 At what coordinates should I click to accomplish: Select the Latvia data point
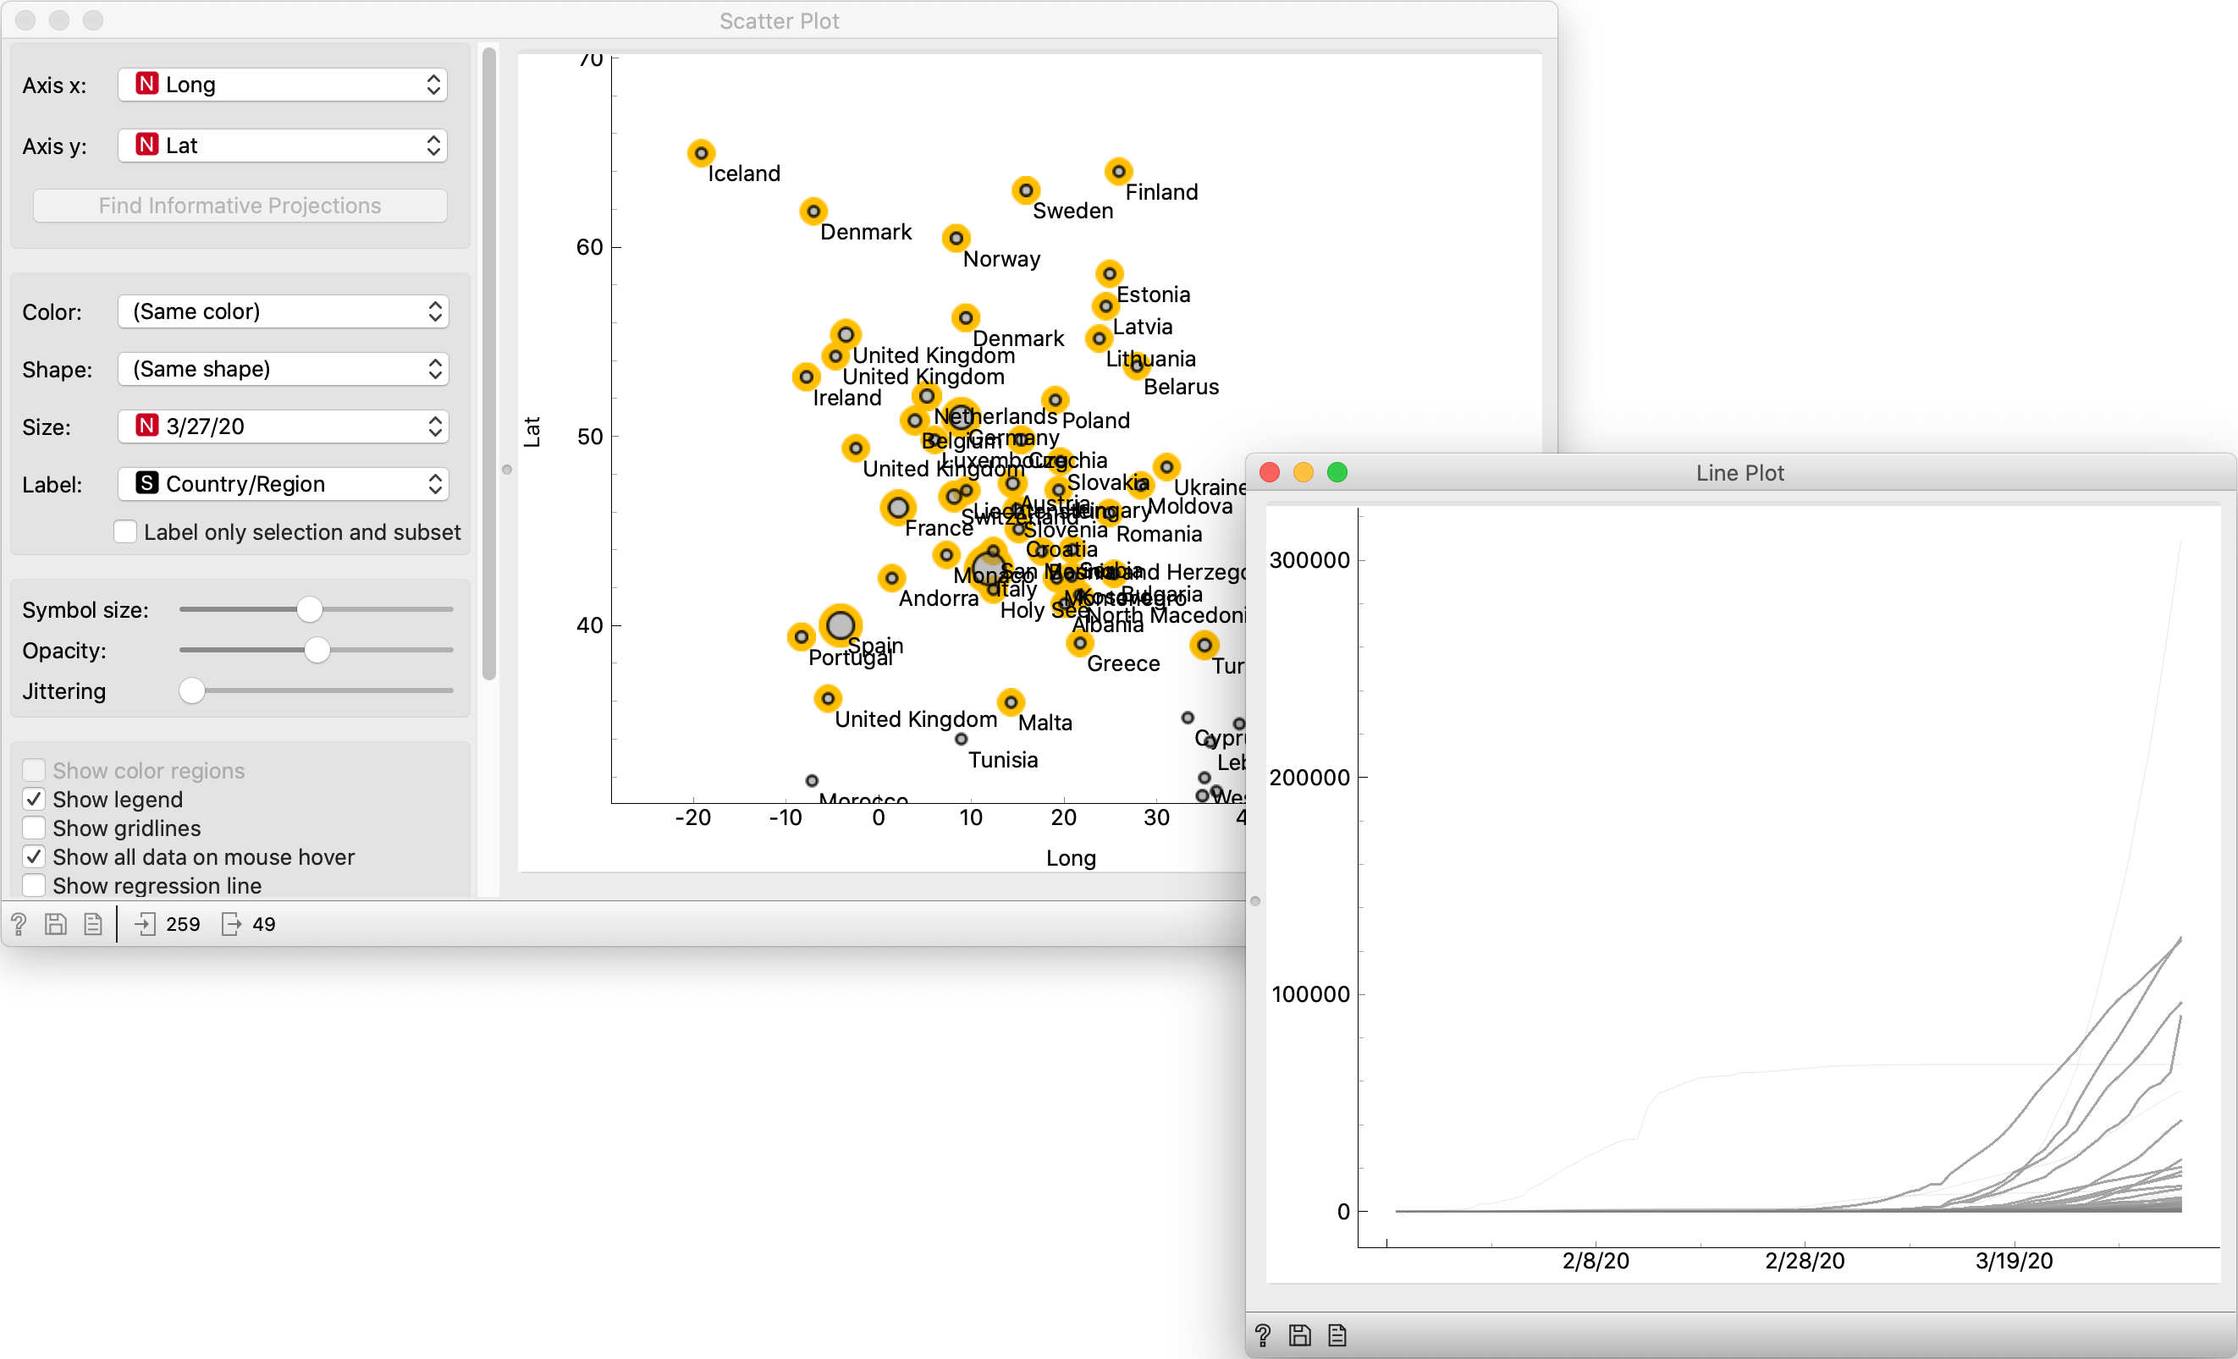point(1105,306)
